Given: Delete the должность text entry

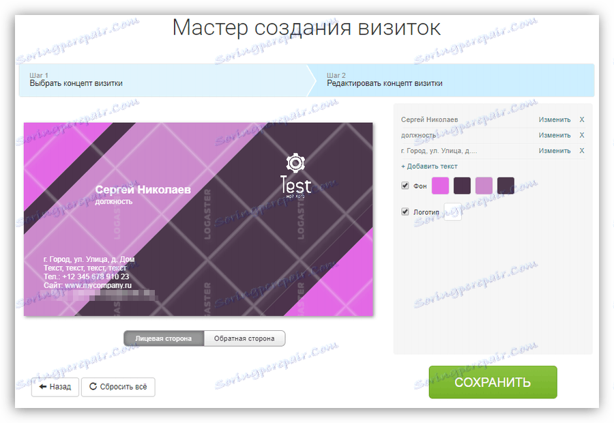Looking at the screenshot, I should tap(581, 136).
